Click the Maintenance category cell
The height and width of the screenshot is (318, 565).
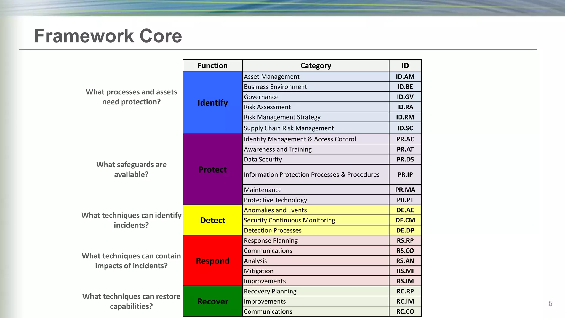pyautogui.click(x=316, y=190)
